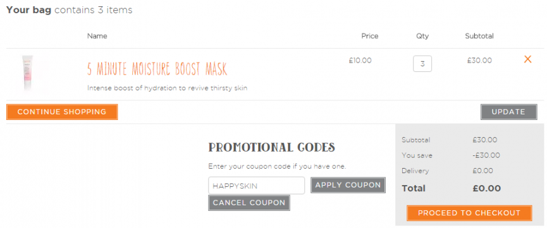Focus the coupon code field with HAPPYSKIN
547x228 pixels.
[x=256, y=186]
